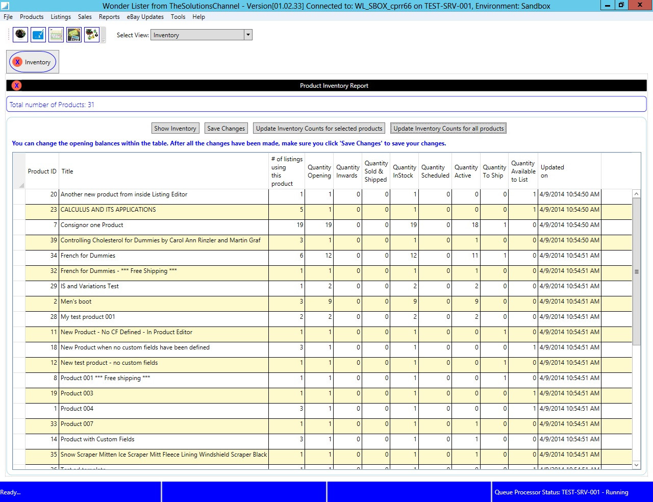Open the eBay Updates menu

145,17
